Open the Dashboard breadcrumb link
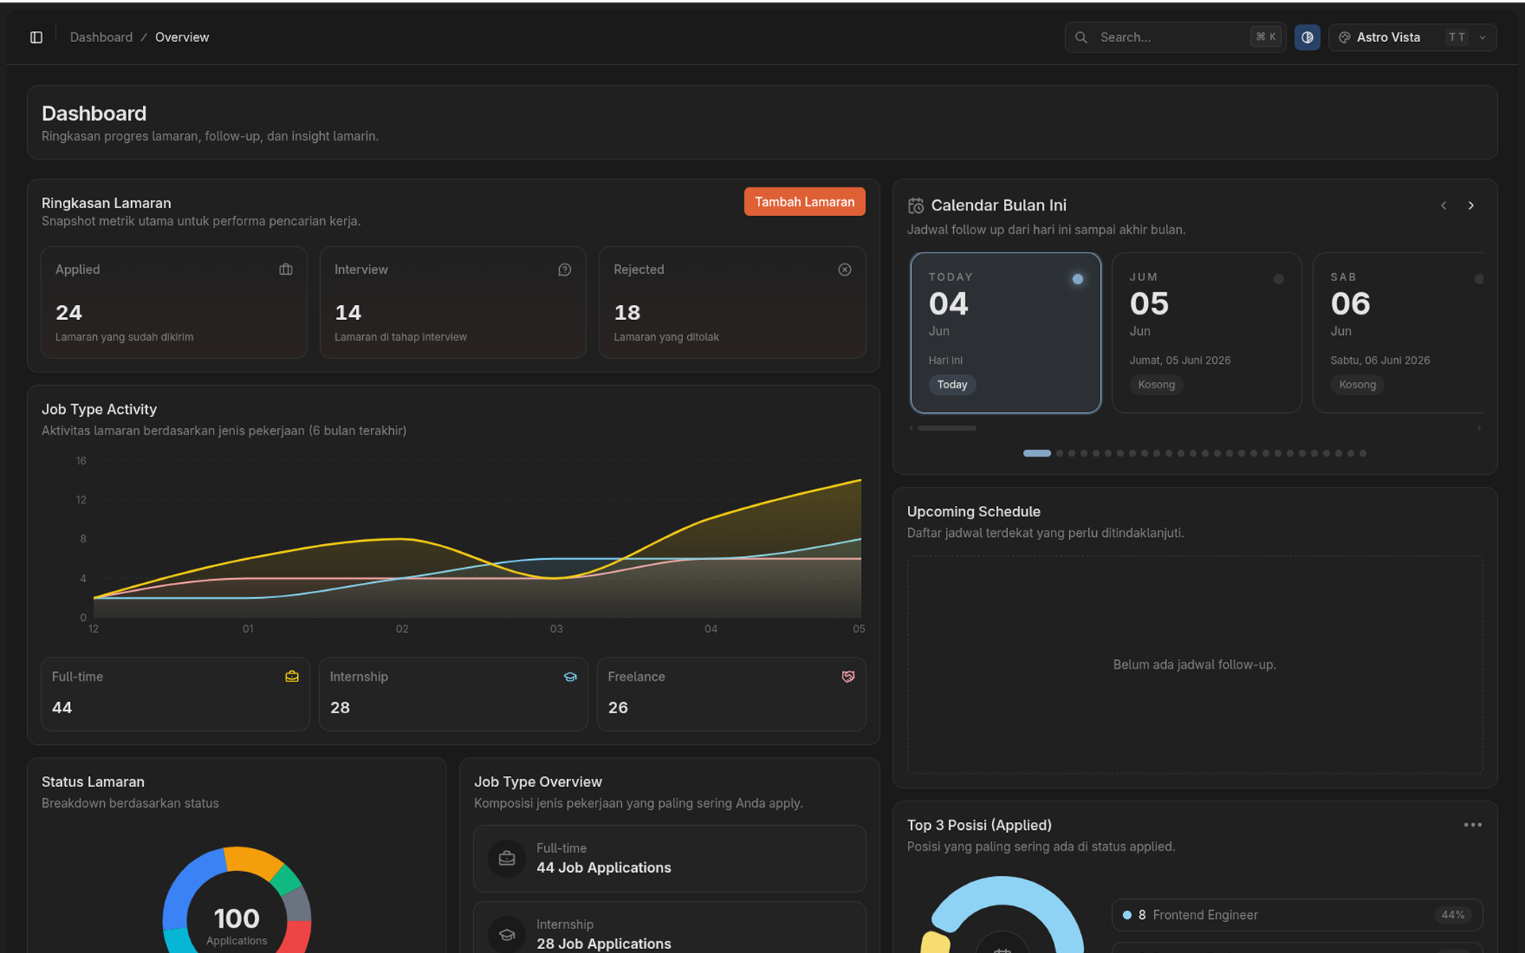 101,37
